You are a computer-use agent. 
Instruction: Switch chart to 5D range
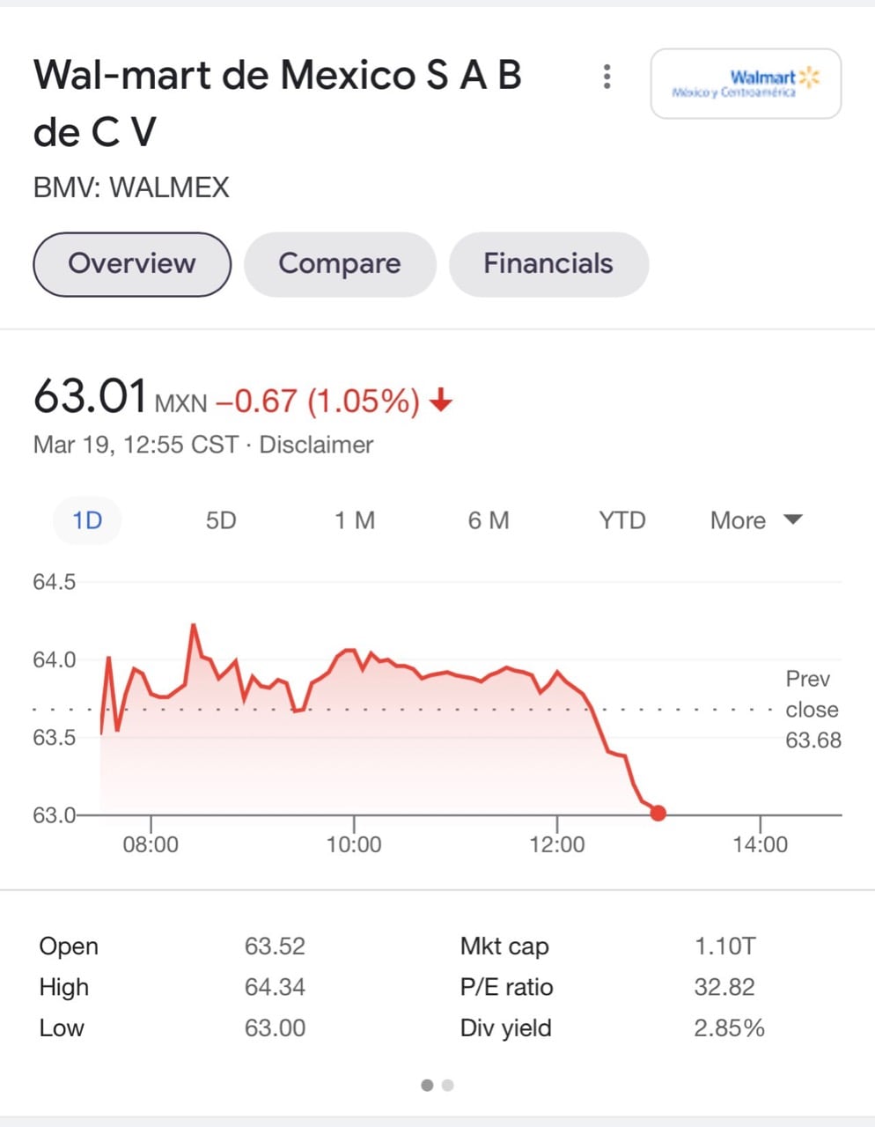[x=221, y=520]
